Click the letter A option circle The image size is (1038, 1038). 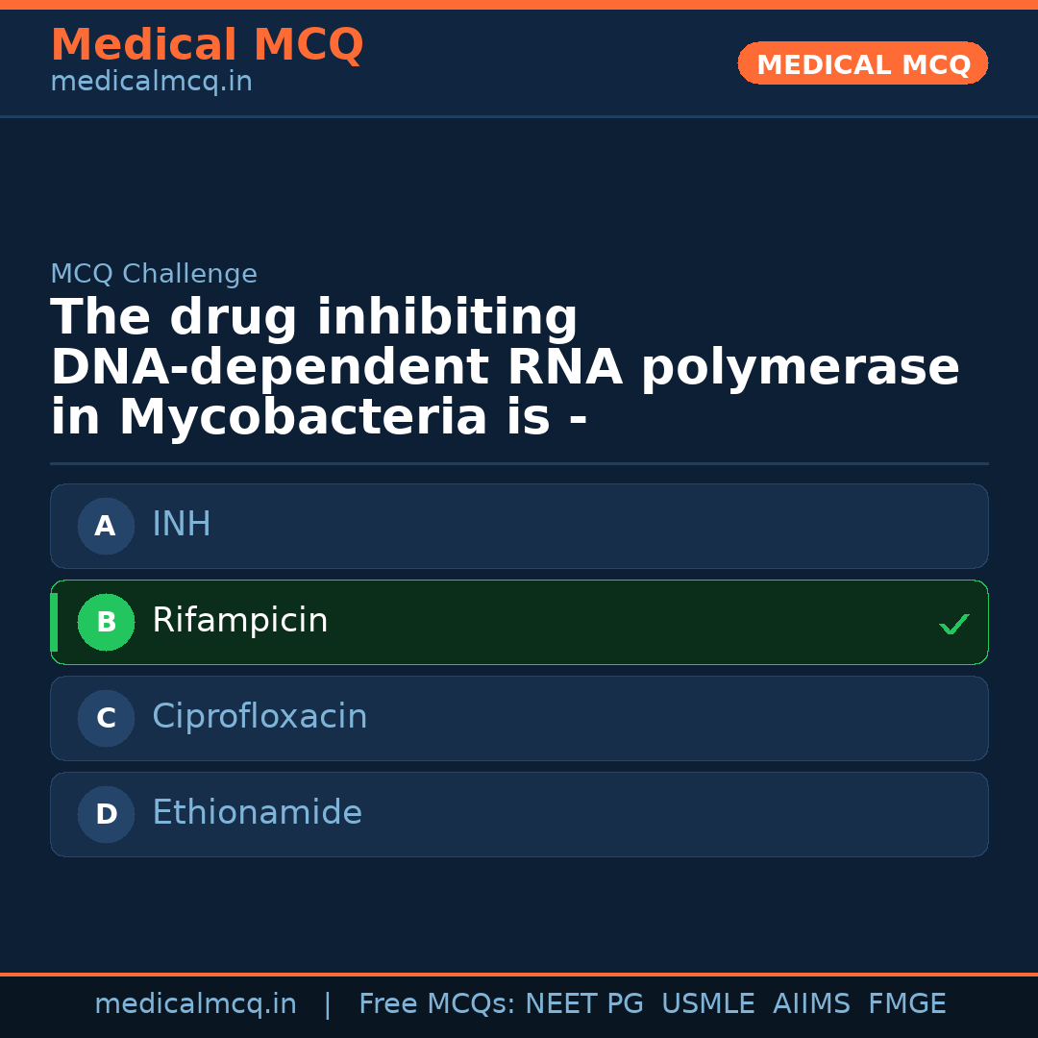(106, 526)
